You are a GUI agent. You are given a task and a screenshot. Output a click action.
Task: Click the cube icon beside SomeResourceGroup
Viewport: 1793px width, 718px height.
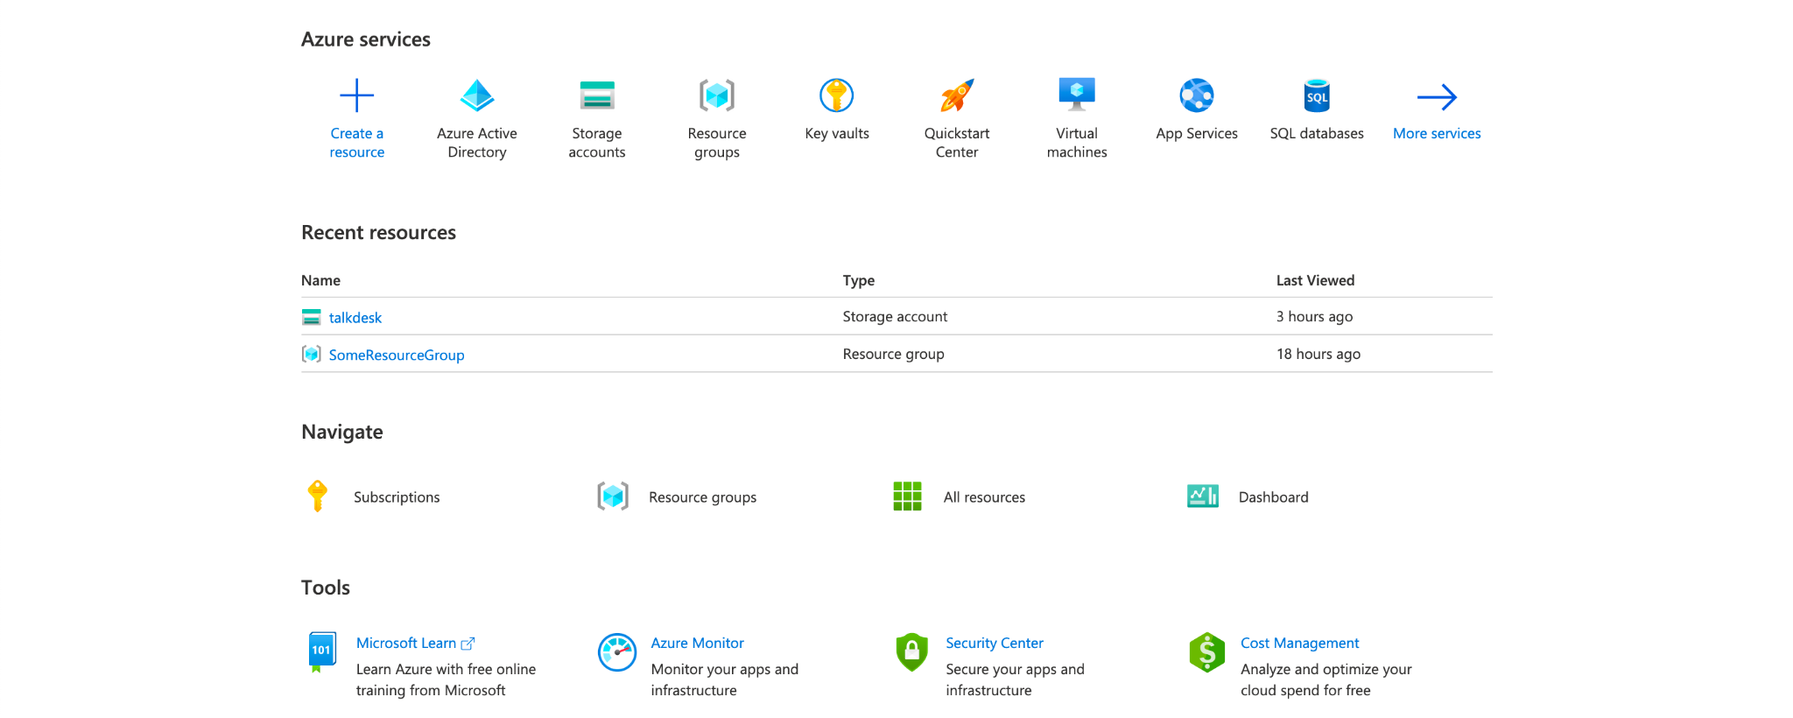[x=311, y=354]
